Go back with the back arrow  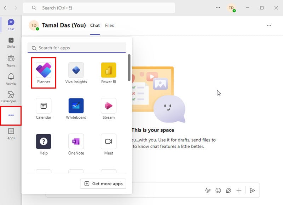point(5,8)
